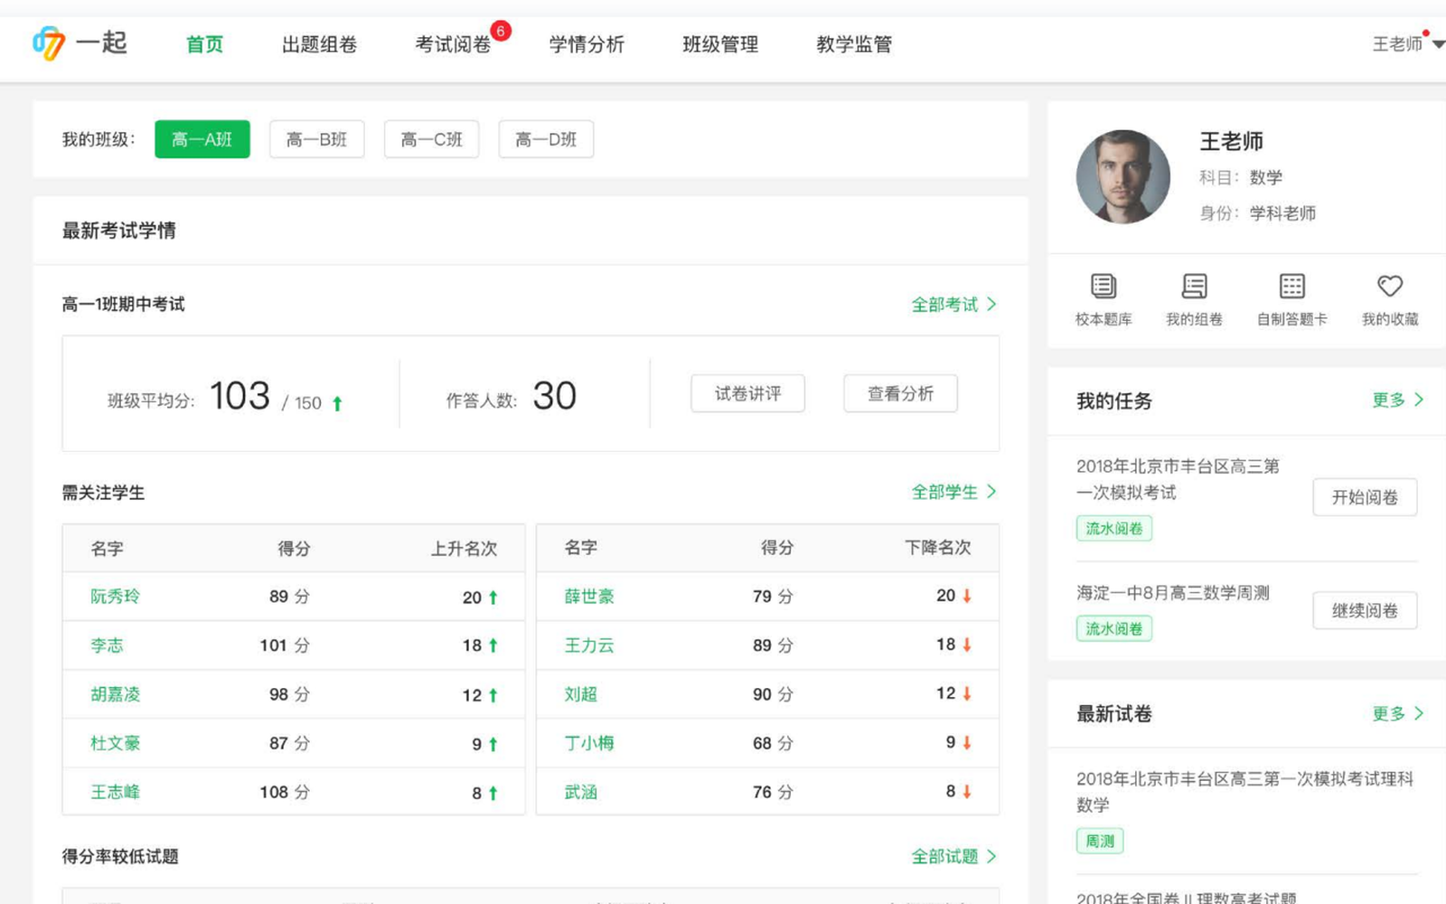The width and height of the screenshot is (1446, 904).
Task: Click the 一起 logo
Action: coord(81,44)
